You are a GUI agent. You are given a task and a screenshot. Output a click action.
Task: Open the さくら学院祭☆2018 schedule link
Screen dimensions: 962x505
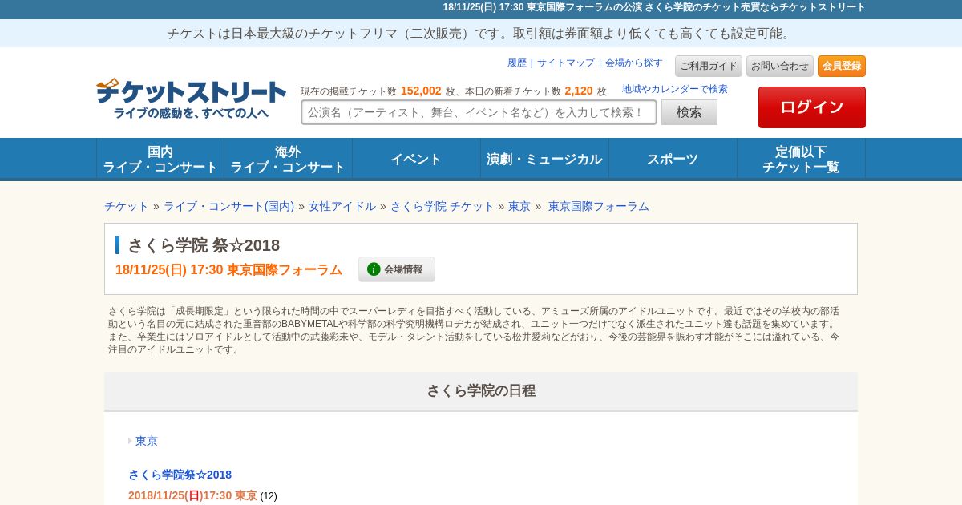pos(180,475)
